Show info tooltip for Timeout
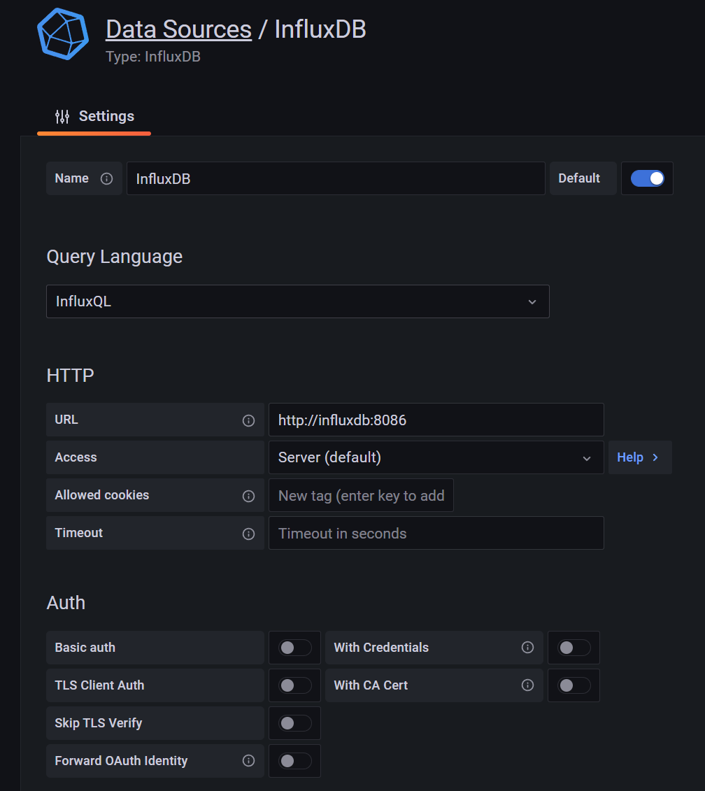Screen dimensions: 705x791 point(248,534)
